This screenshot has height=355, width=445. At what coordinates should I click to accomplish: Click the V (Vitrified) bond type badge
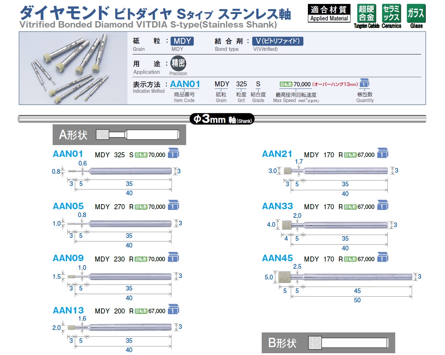click(x=277, y=41)
